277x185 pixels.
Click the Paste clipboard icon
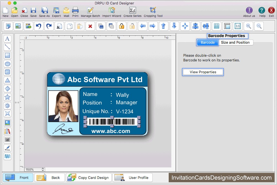pos(80,26)
